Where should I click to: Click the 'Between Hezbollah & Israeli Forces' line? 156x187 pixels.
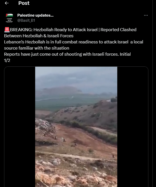pos(39,36)
